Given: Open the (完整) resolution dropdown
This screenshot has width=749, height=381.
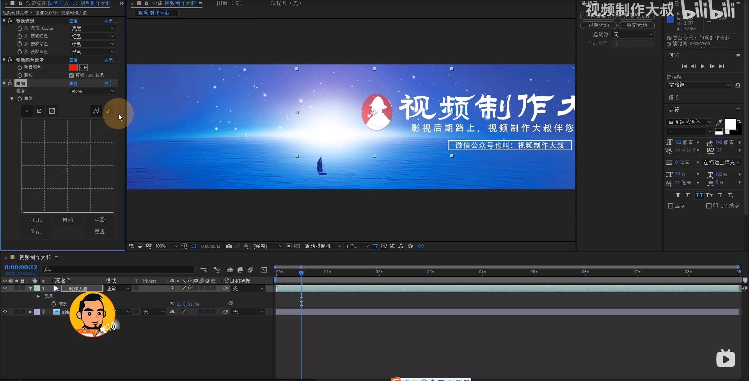Looking at the screenshot, I should pyautogui.click(x=267, y=246).
